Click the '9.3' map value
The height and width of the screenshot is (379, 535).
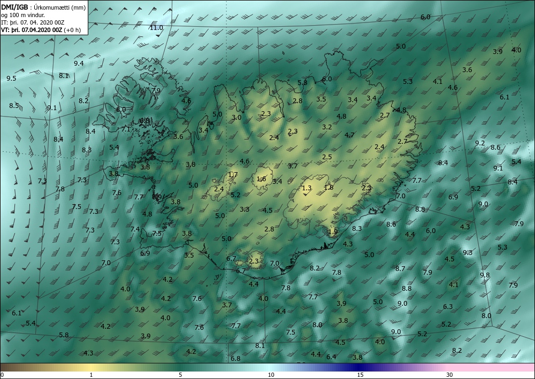[468, 252]
